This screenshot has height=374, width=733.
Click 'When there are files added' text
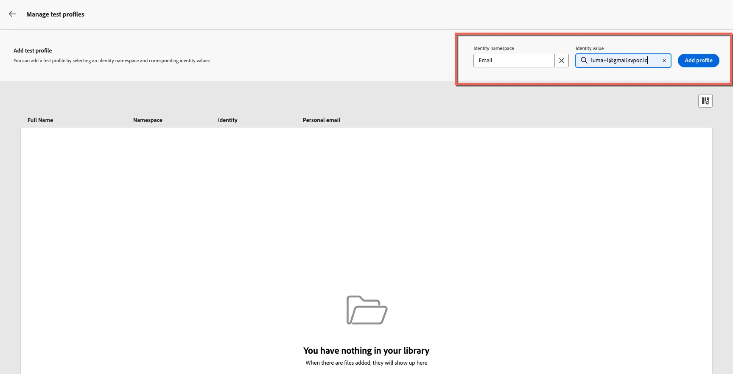366,363
